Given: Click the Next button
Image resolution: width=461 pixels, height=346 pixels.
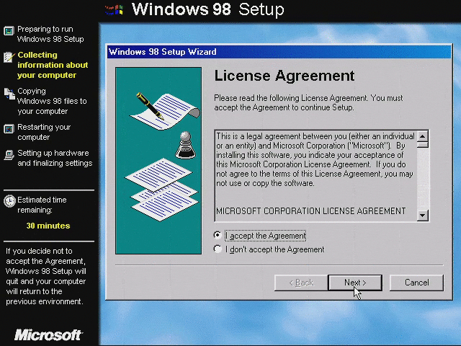Looking at the screenshot, I should 355,283.
